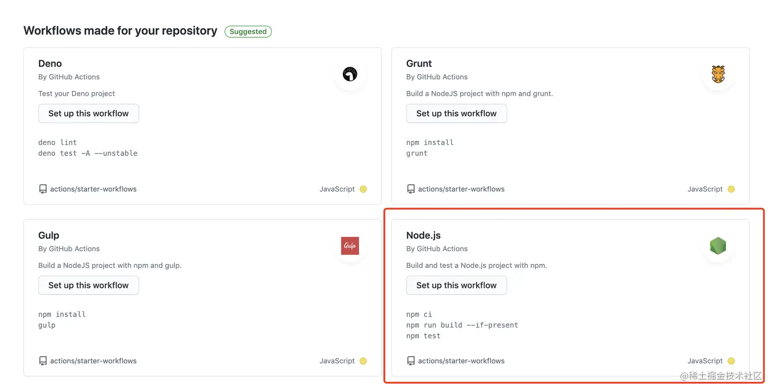Open actions/starter-workflows link on the Deno card
Viewport: 773px width, 392px height.
click(93, 188)
